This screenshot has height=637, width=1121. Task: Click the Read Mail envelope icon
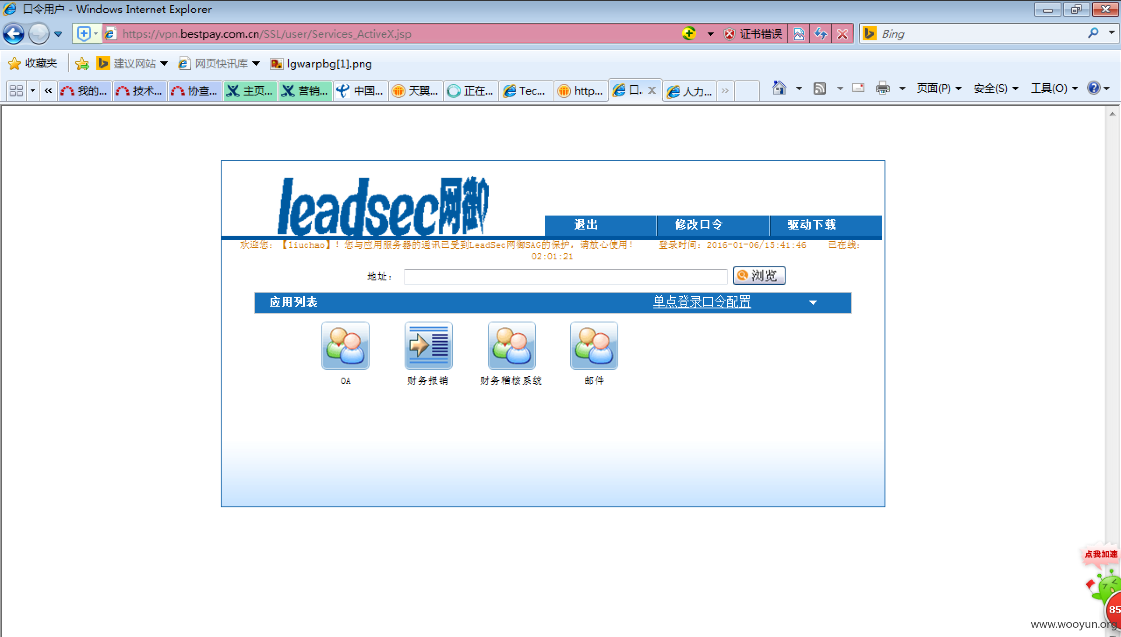click(858, 88)
